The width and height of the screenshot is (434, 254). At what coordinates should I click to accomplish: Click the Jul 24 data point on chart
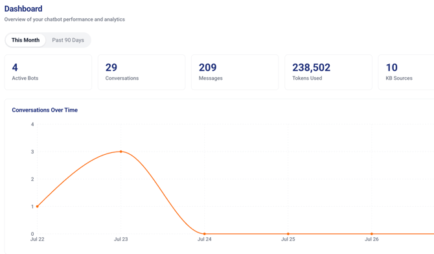point(205,234)
